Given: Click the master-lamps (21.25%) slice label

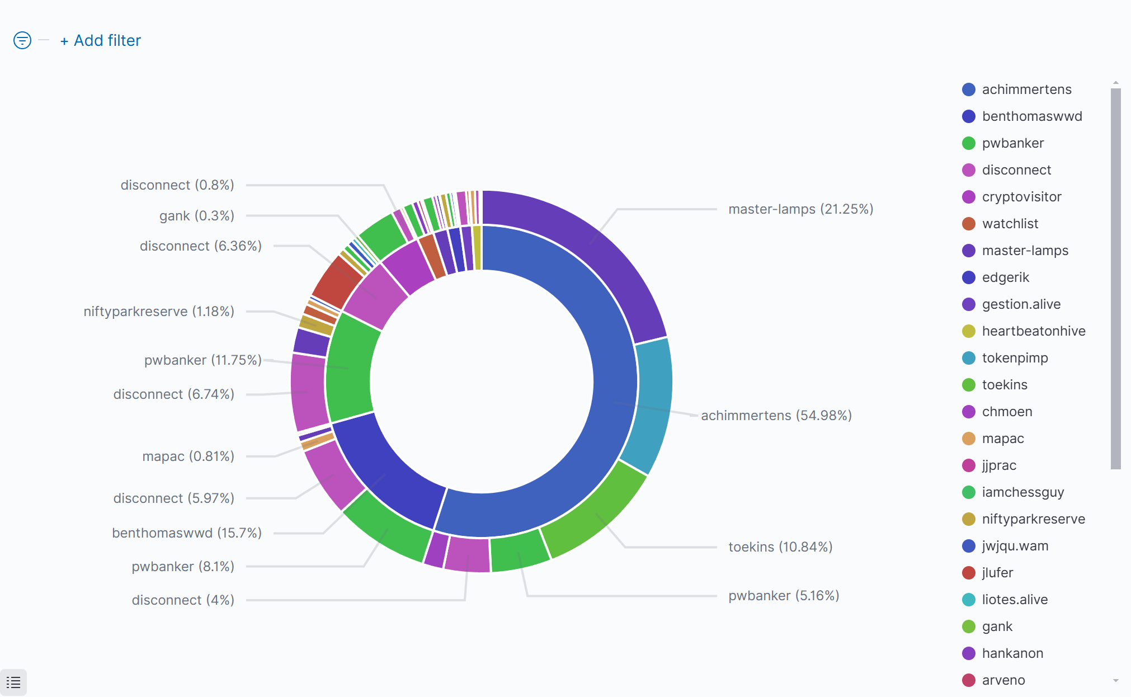Looking at the screenshot, I should 800,209.
